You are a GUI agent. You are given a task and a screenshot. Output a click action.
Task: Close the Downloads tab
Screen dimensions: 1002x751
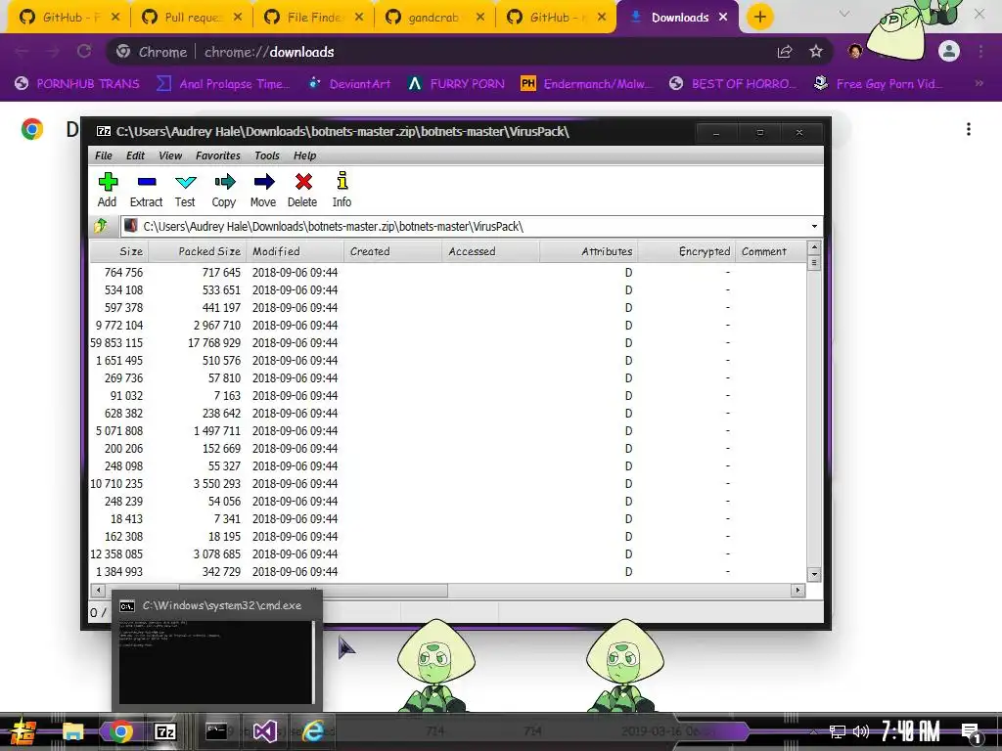pyautogui.click(x=723, y=18)
